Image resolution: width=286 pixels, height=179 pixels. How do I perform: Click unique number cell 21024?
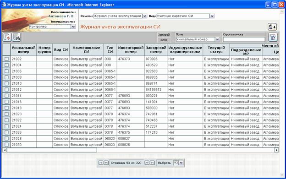pos(16,126)
